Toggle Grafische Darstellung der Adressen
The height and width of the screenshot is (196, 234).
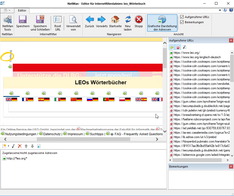(x=162, y=23)
